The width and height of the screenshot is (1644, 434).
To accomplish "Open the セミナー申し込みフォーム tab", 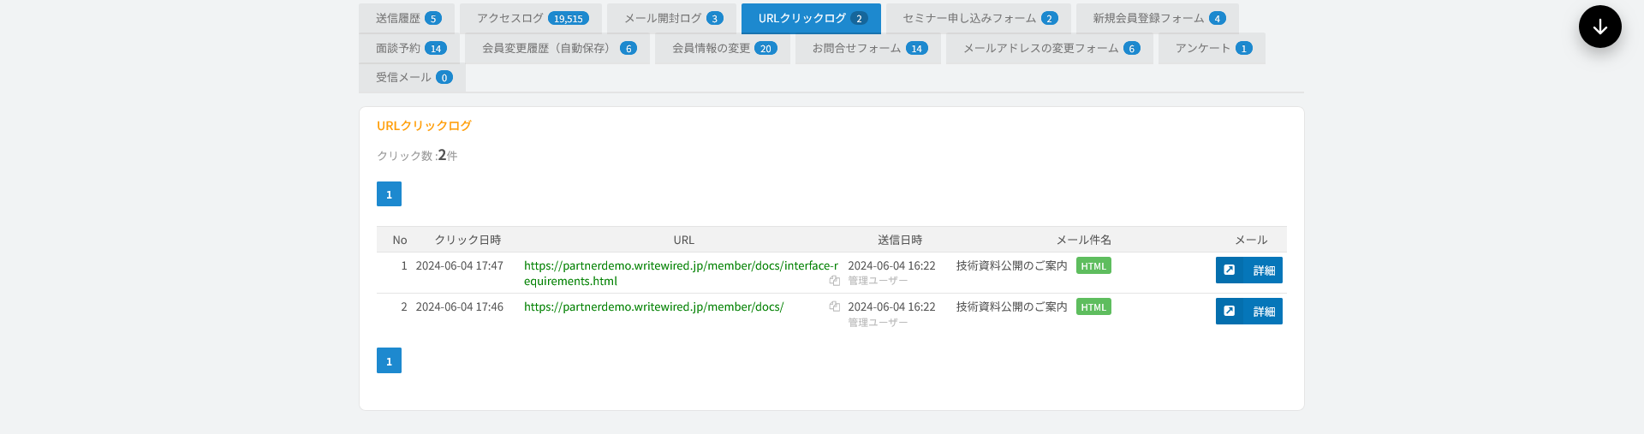I will point(979,18).
